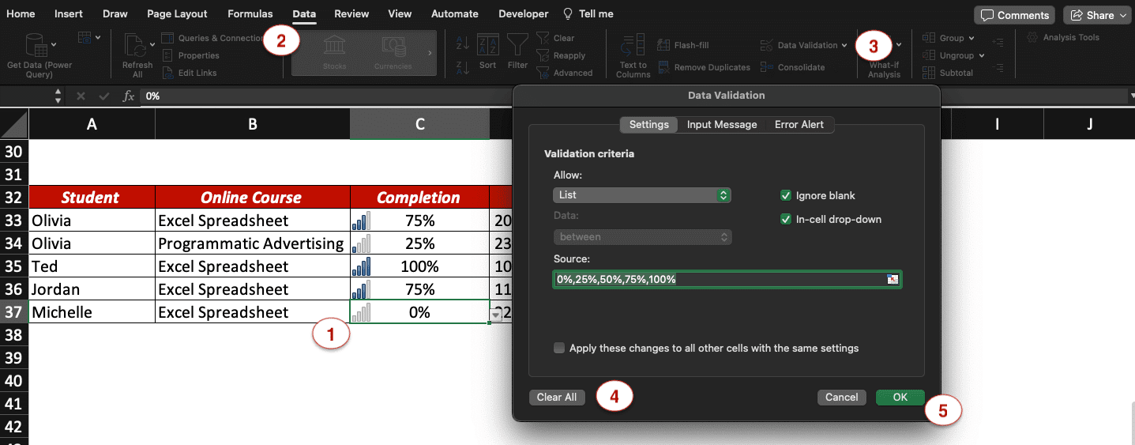
Task: Click the Source input field
Action: [719, 279]
